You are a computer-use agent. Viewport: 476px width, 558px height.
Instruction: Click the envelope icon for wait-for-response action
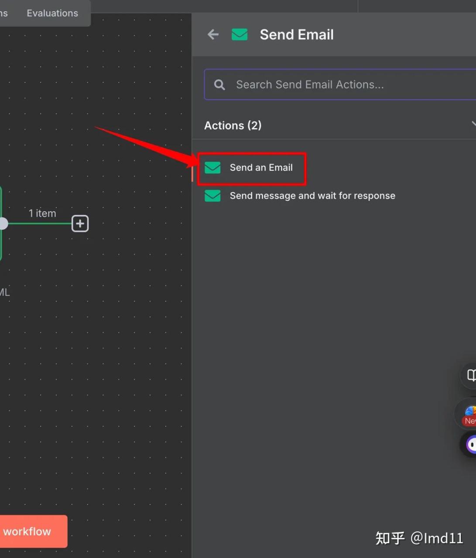click(x=212, y=196)
